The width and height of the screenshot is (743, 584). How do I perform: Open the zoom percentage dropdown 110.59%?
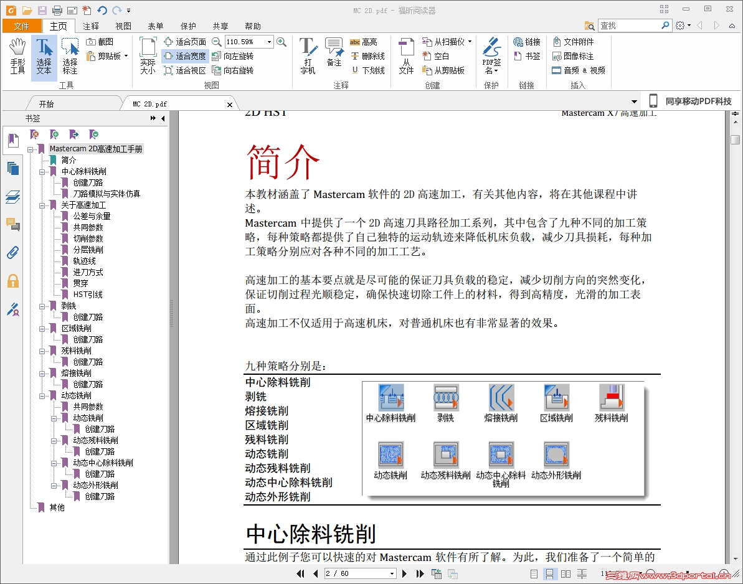point(269,42)
